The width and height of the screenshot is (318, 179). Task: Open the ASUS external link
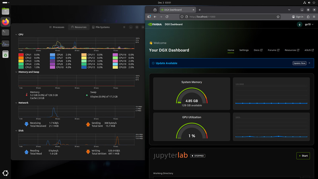coord(309,50)
